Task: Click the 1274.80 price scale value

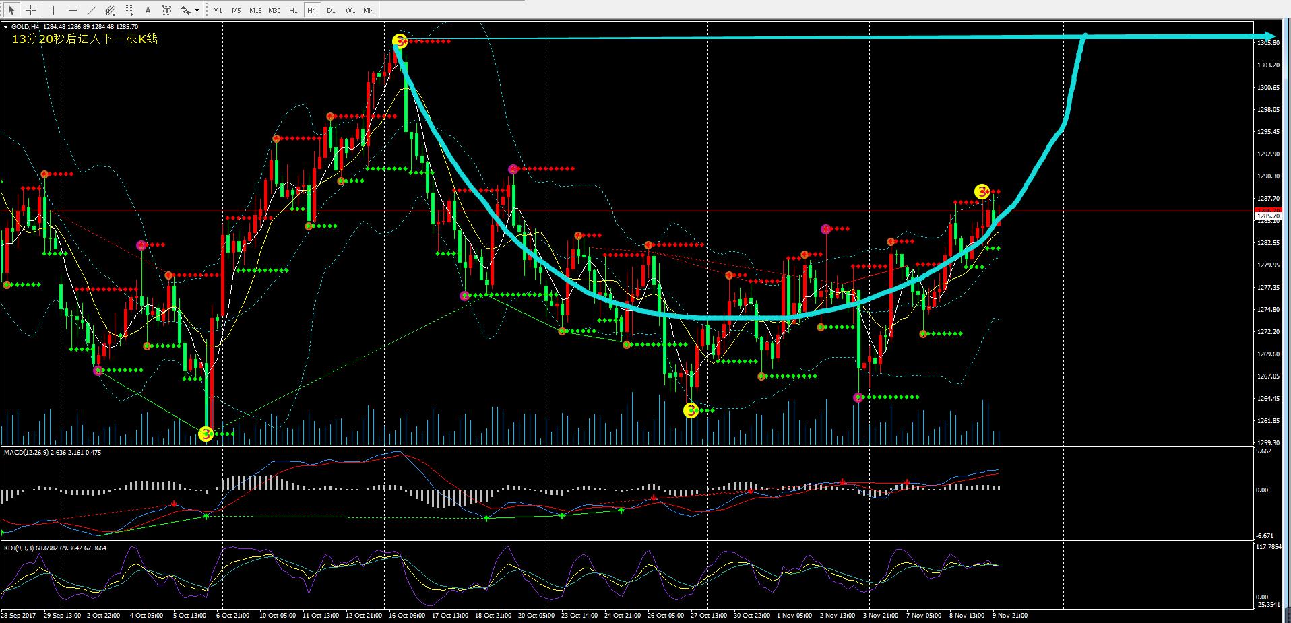Action: (x=1267, y=309)
